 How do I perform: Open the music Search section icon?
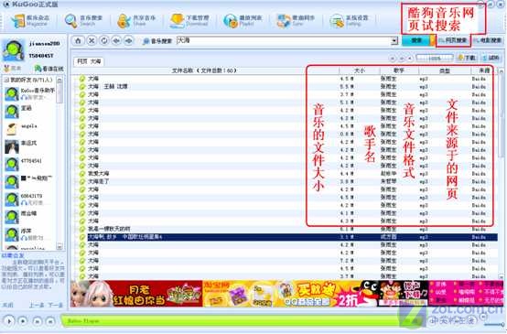point(71,21)
